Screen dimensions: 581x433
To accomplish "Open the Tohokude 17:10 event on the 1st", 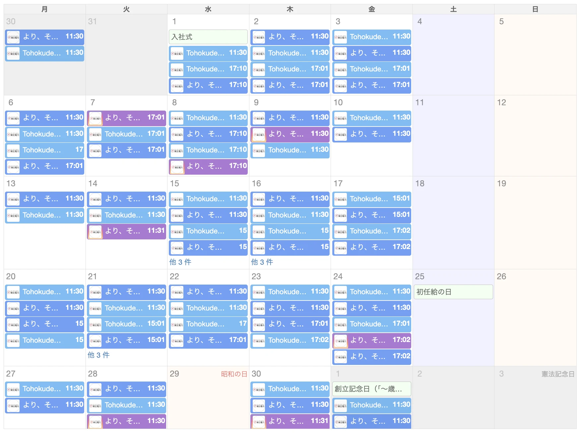I will click(x=208, y=69).
